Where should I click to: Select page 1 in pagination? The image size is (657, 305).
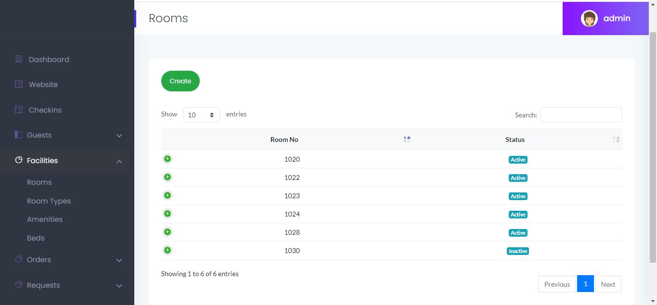coord(585,284)
